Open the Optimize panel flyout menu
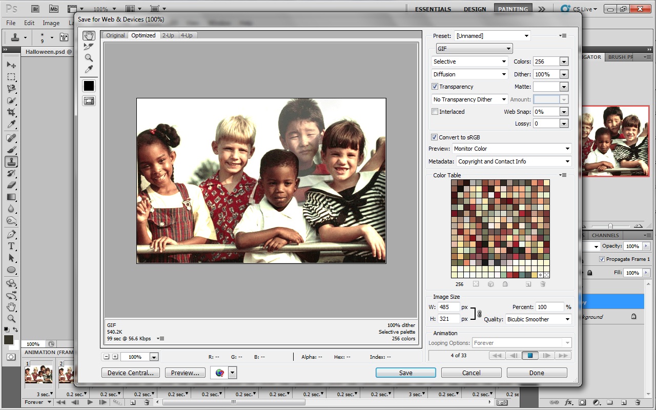The height and width of the screenshot is (410, 656). click(563, 36)
